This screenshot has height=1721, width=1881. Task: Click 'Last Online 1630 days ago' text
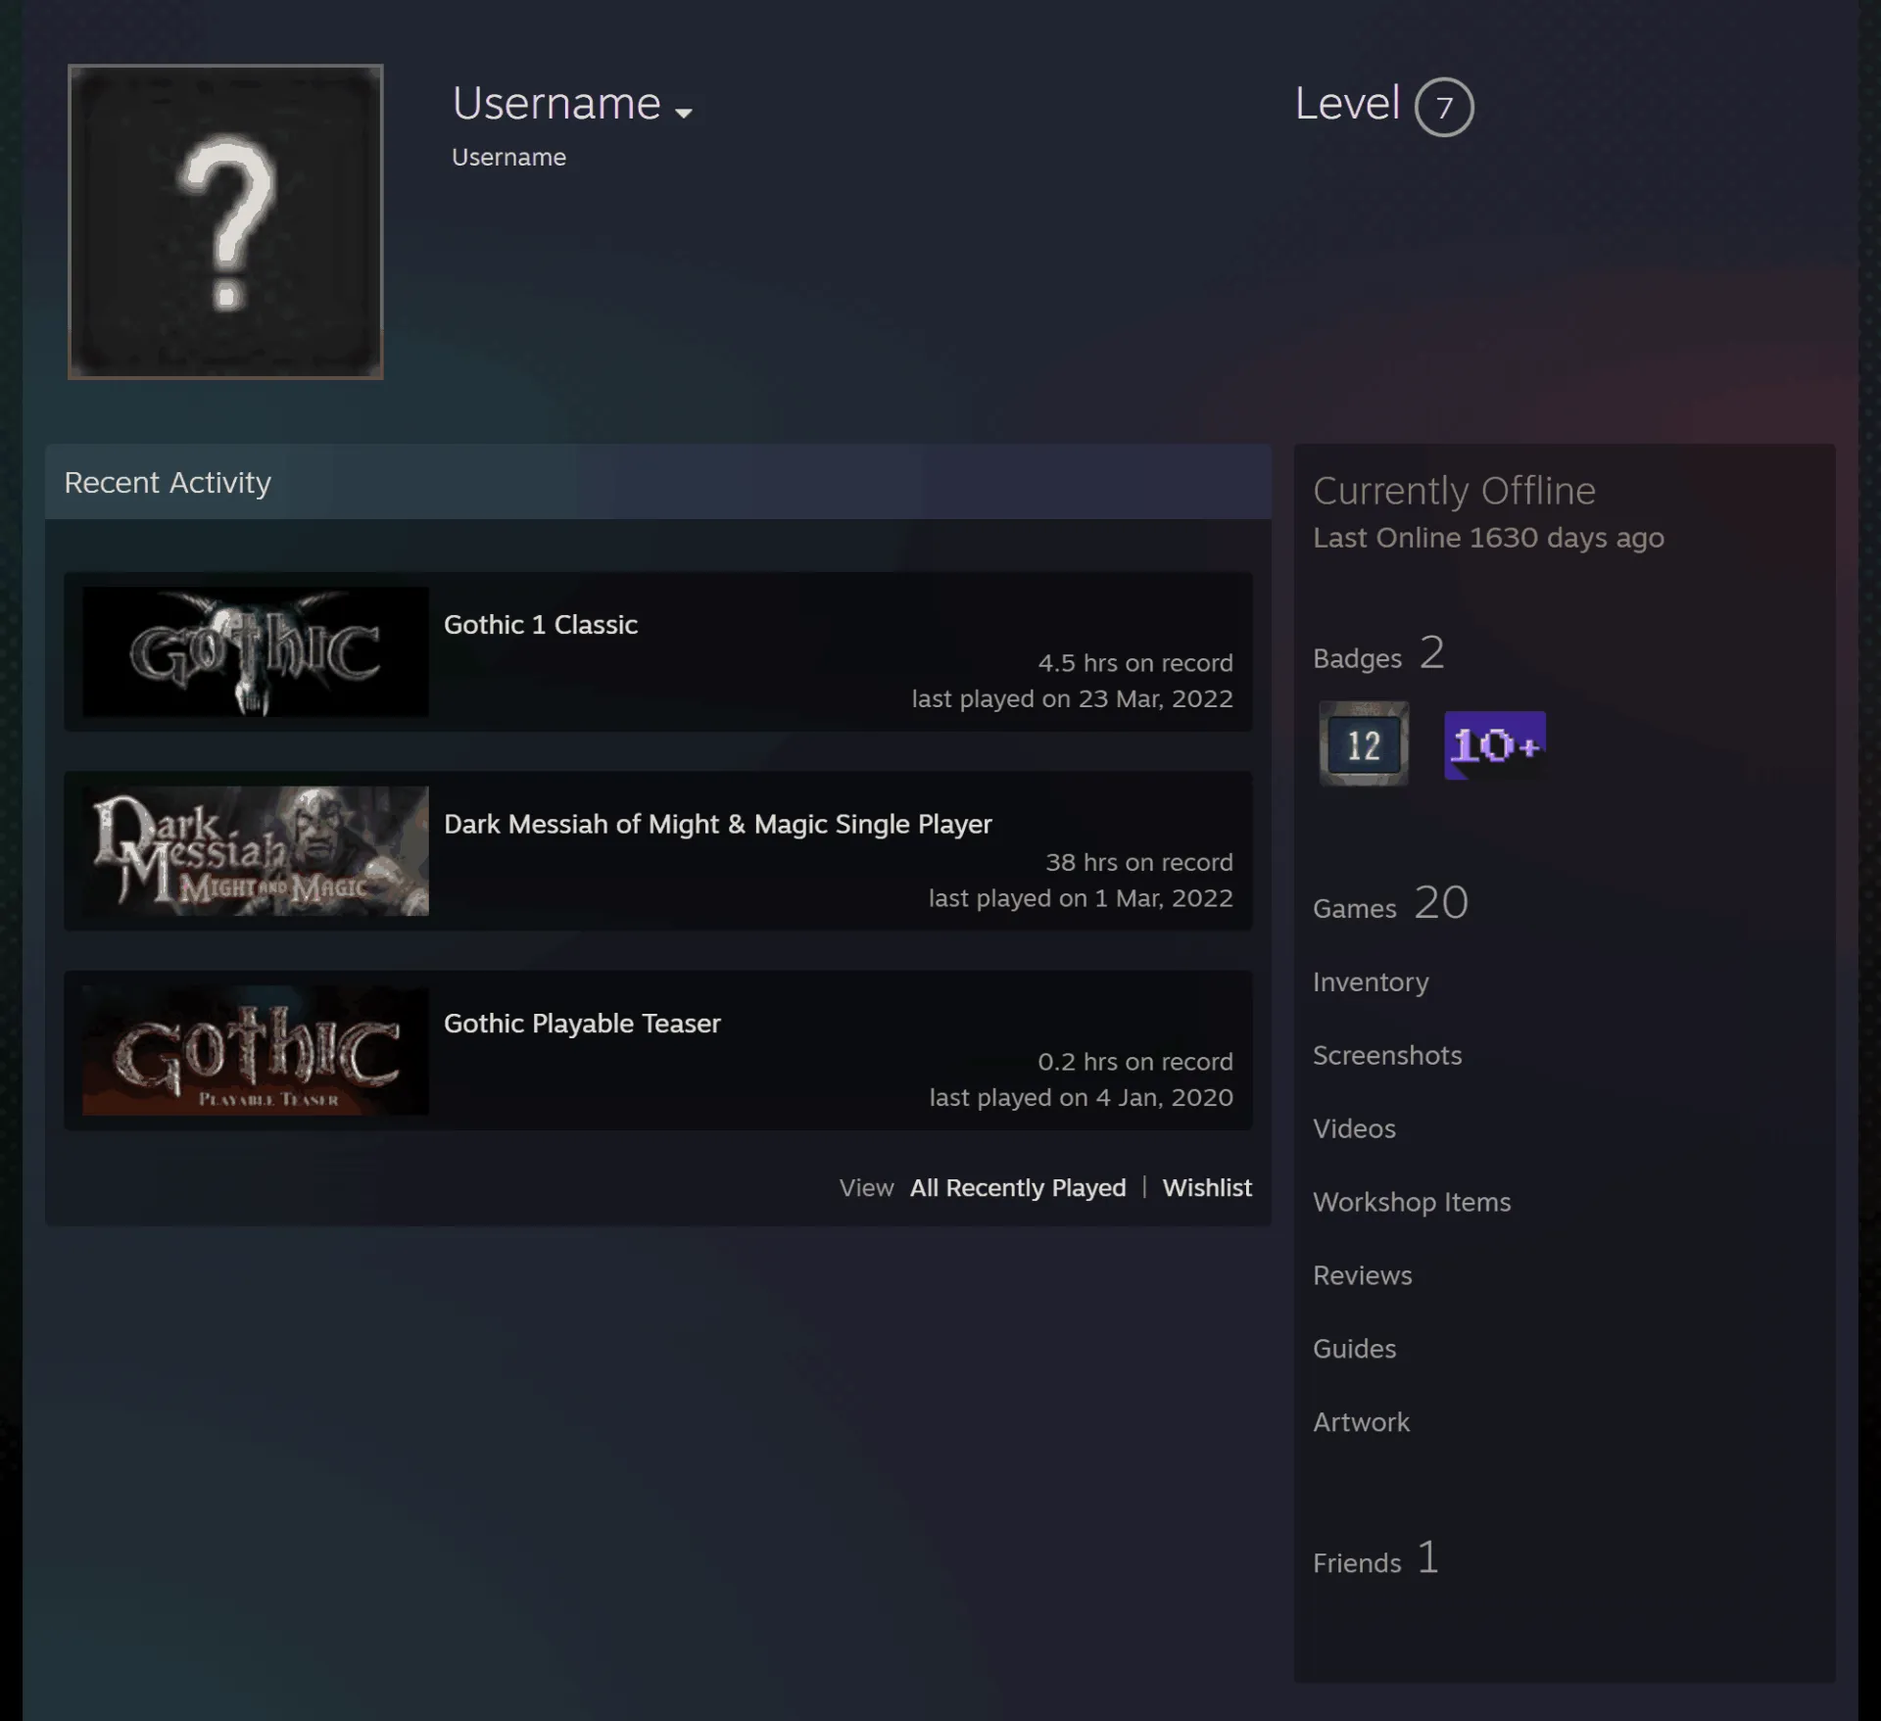click(1488, 538)
